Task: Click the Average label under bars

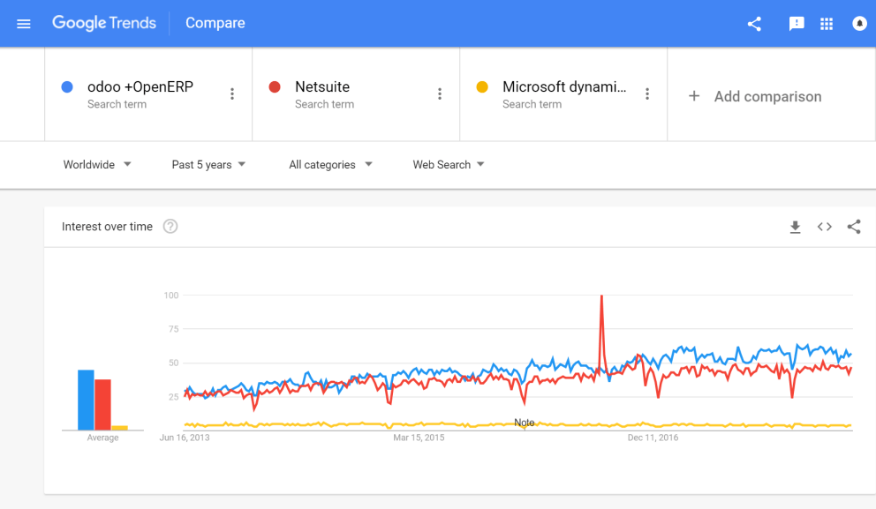Action: click(x=102, y=438)
